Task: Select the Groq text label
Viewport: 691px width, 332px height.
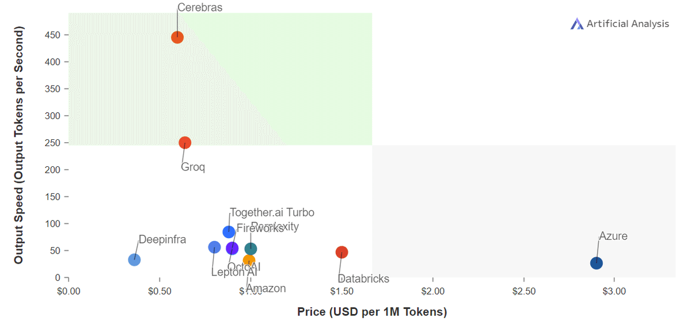Action: 193,167
